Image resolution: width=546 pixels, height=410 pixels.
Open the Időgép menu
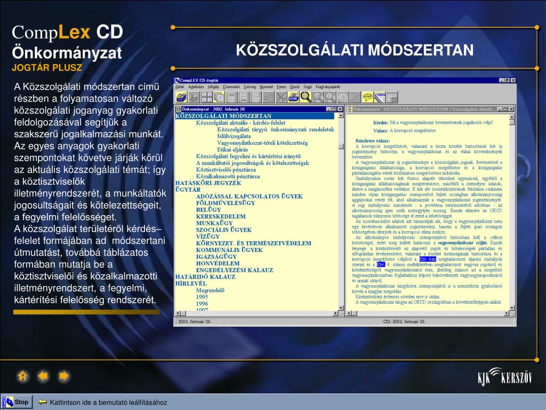click(x=213, y=87)
